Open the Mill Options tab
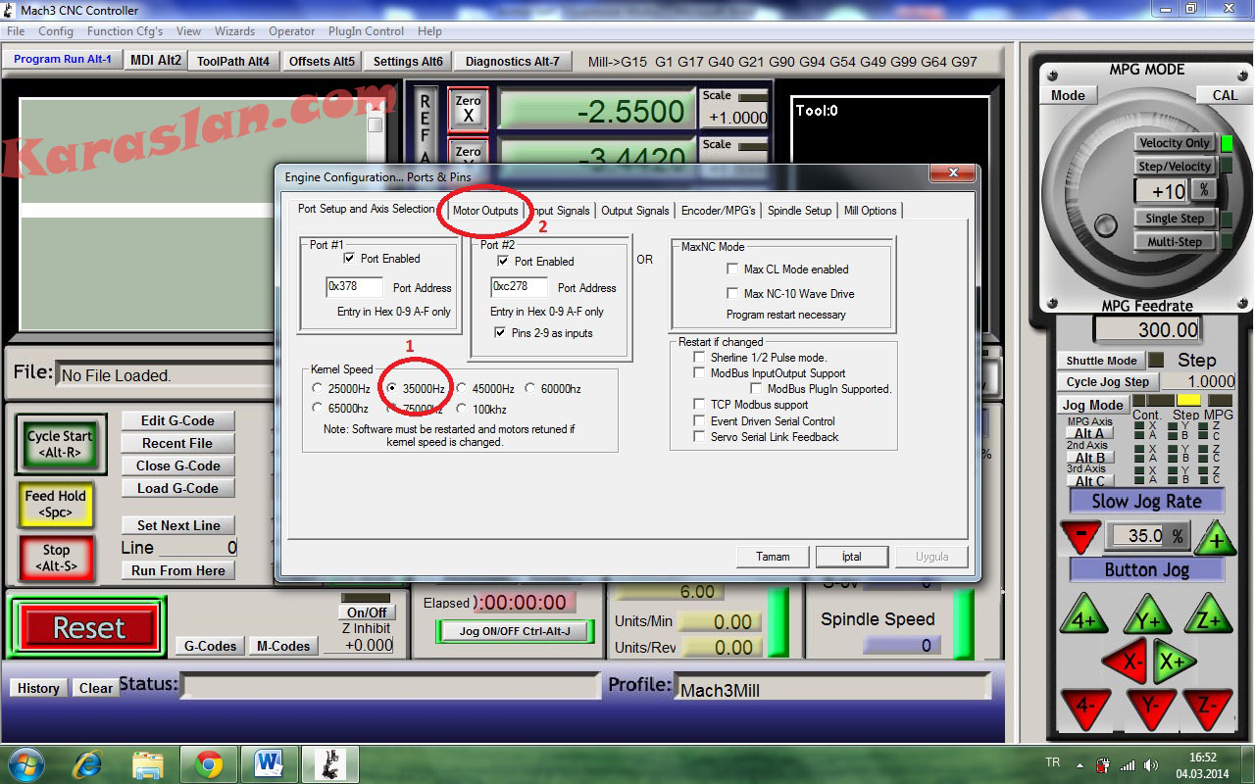Image resolution: width=1255 pixels, height=784 pixels. [x=871, y=211]
